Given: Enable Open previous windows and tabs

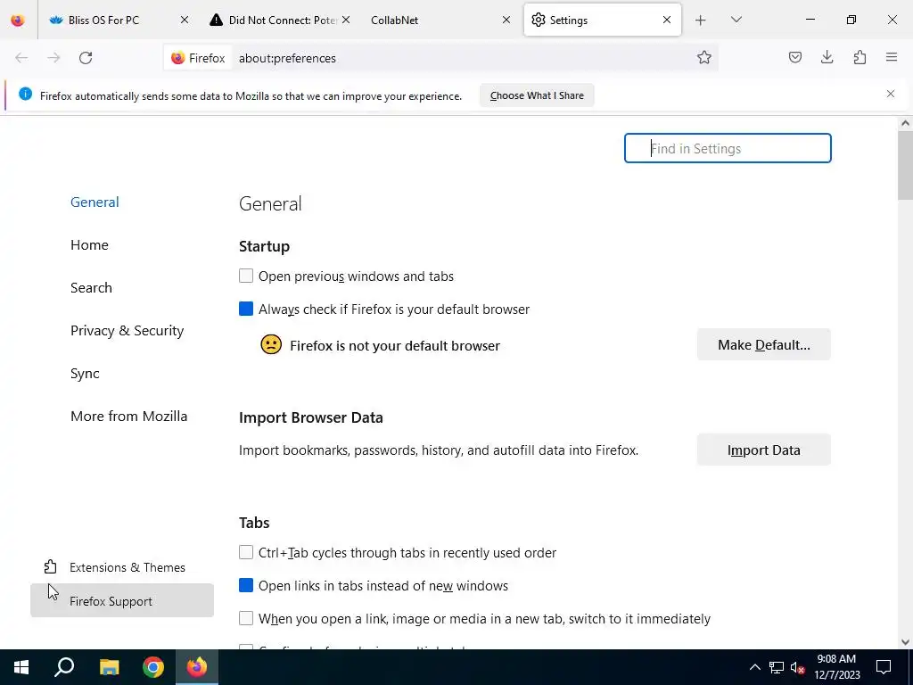Looking at the screenshot, I should [246, 276].
